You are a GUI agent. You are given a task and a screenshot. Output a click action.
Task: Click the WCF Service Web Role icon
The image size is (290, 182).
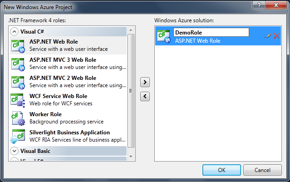click(18, 100)
